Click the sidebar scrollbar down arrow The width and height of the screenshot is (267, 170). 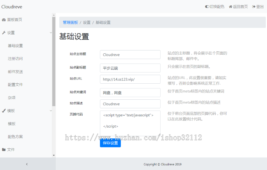click(x=54, y=155)
